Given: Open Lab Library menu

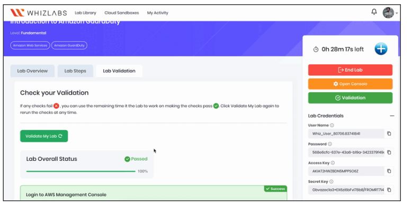Looking at the screenshot, I should [85, 13].
